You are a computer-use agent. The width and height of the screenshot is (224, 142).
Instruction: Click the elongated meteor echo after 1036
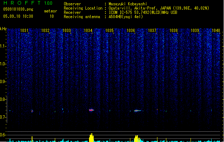137,110
